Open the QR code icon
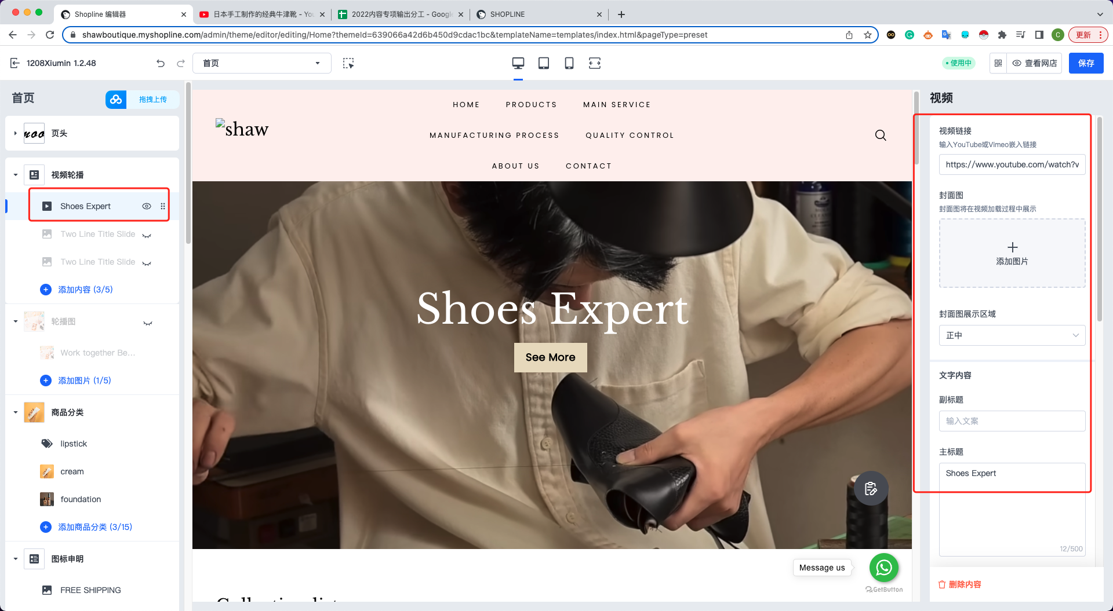 (x=998, y=63)
